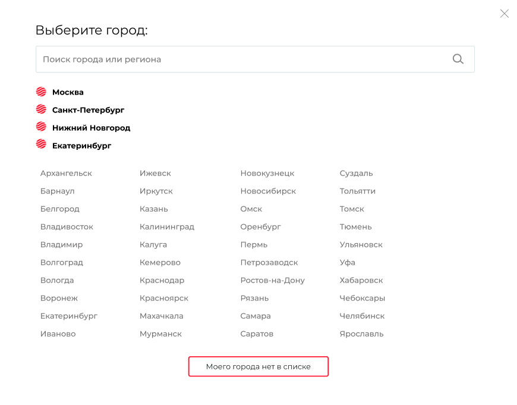Click the red logo beside Москва
517x405 pixels.
41,92
